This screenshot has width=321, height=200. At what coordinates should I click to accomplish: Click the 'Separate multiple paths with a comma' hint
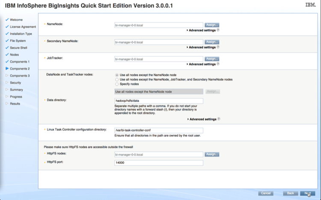pyautogui.click(x=156, y=109)
